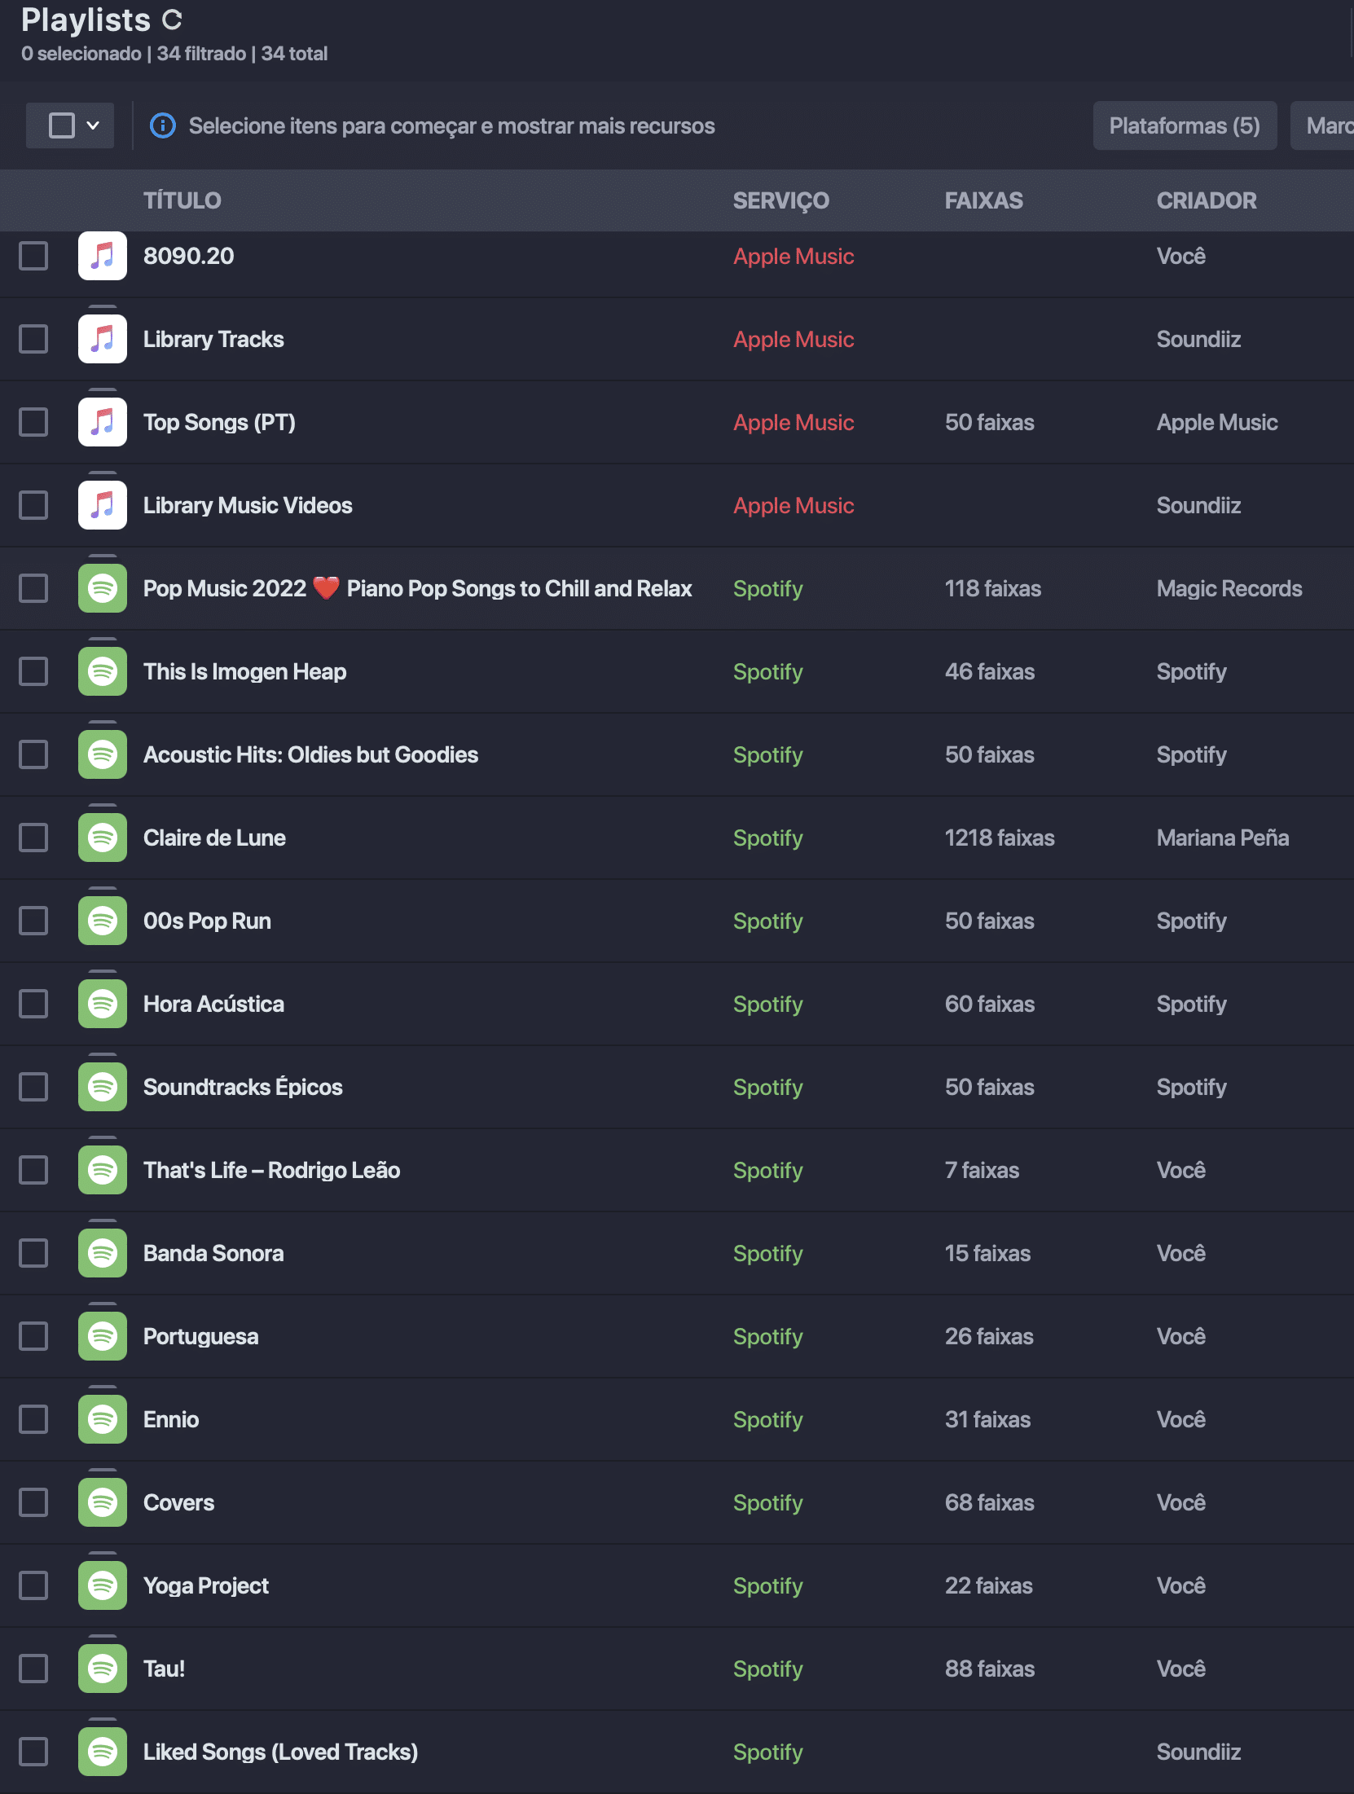Toggle the select-all checkbox in toolbar
This screenshot has width=1354, height=1794.
pos(62,125)
